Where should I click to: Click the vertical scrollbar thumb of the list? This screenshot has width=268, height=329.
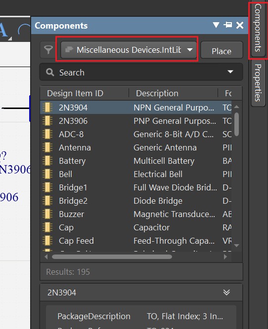click(x=237, y=124)
